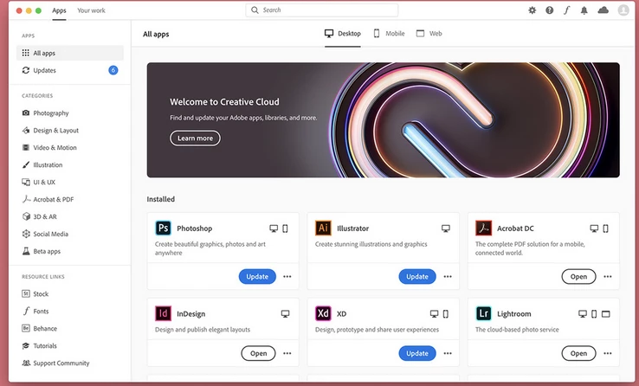The width and height of the screenshot is (639, 386).
Task: Open the Photography category
Action: [45, 113]
